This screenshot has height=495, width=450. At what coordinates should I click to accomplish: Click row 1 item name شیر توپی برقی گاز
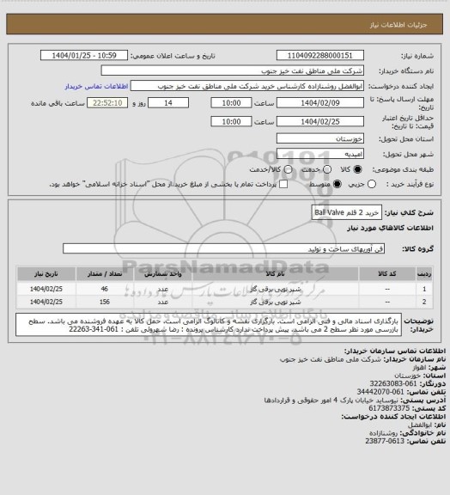275,289
